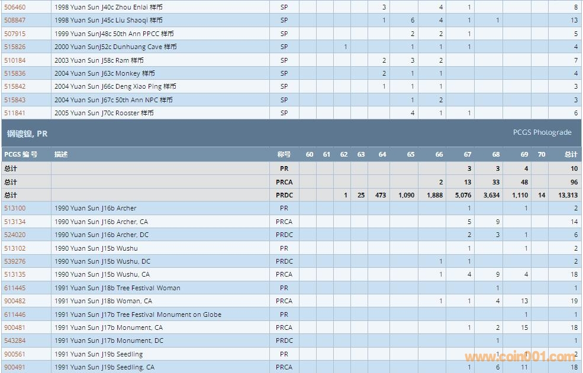This screenshot has width=583, height=373.
Task: Open PCGS number 508847 link
Action: (15, 20)
